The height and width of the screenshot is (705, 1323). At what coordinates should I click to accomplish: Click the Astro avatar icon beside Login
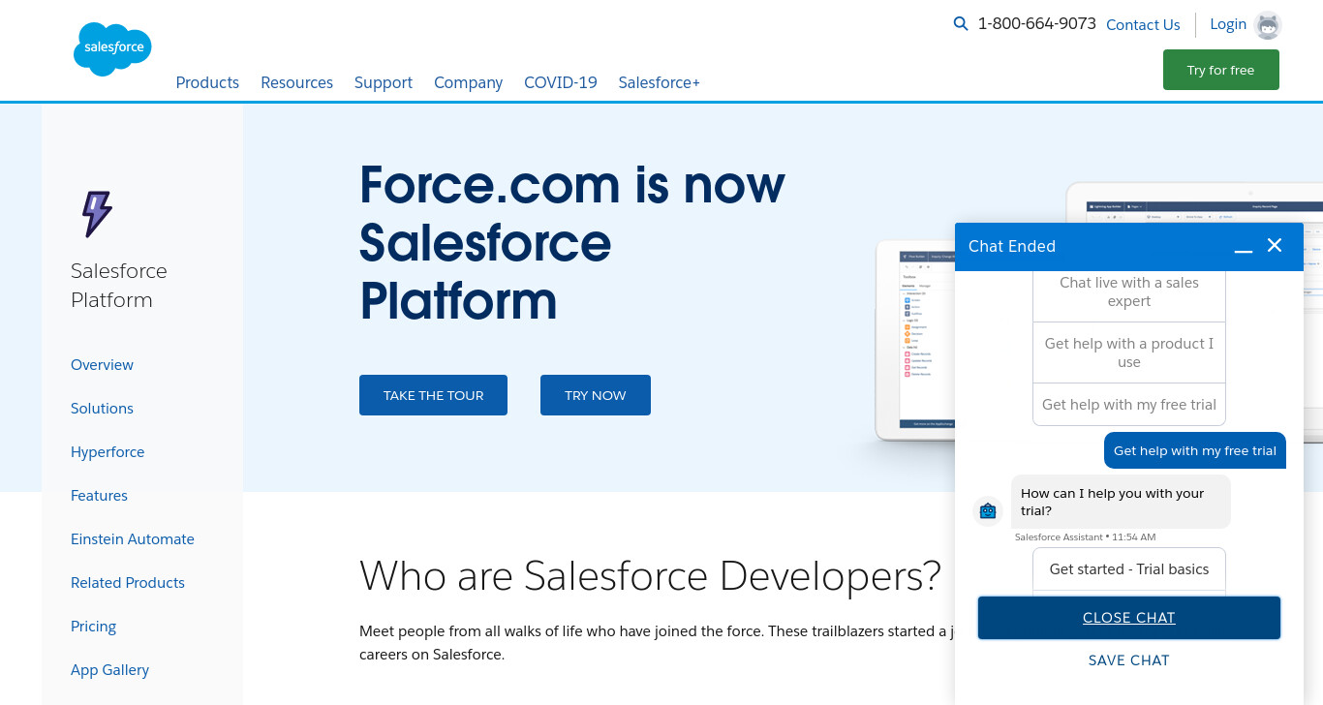tap(1267, 25)
